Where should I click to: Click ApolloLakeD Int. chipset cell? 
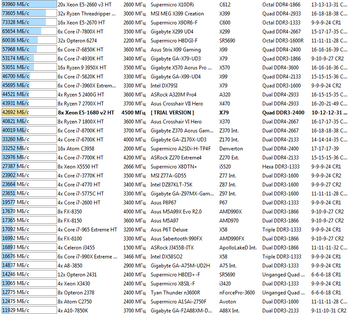(x=238, y=248)
